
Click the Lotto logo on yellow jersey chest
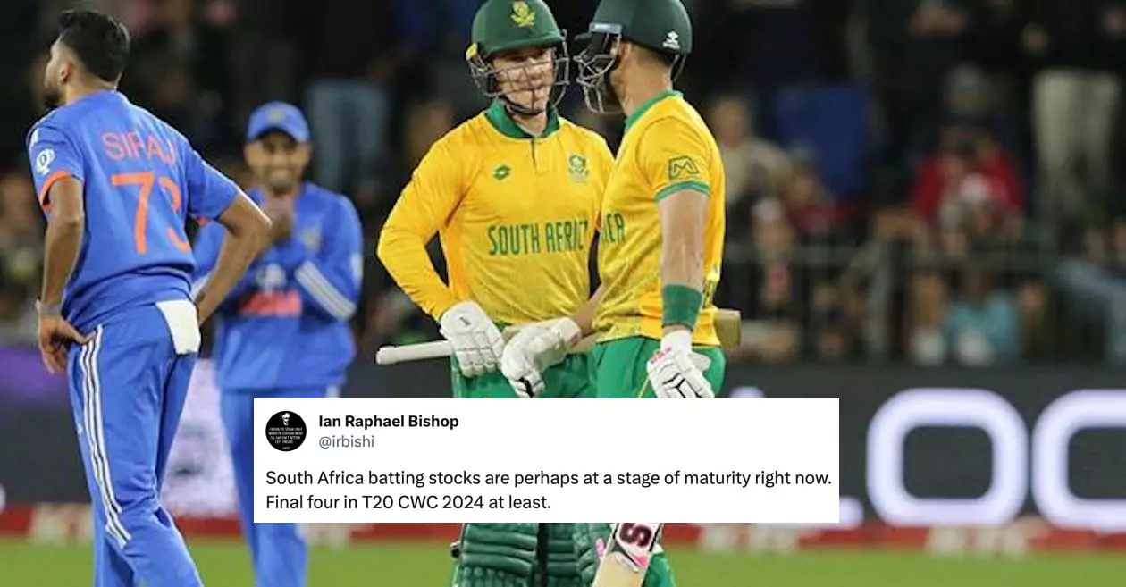click(502, 172)
